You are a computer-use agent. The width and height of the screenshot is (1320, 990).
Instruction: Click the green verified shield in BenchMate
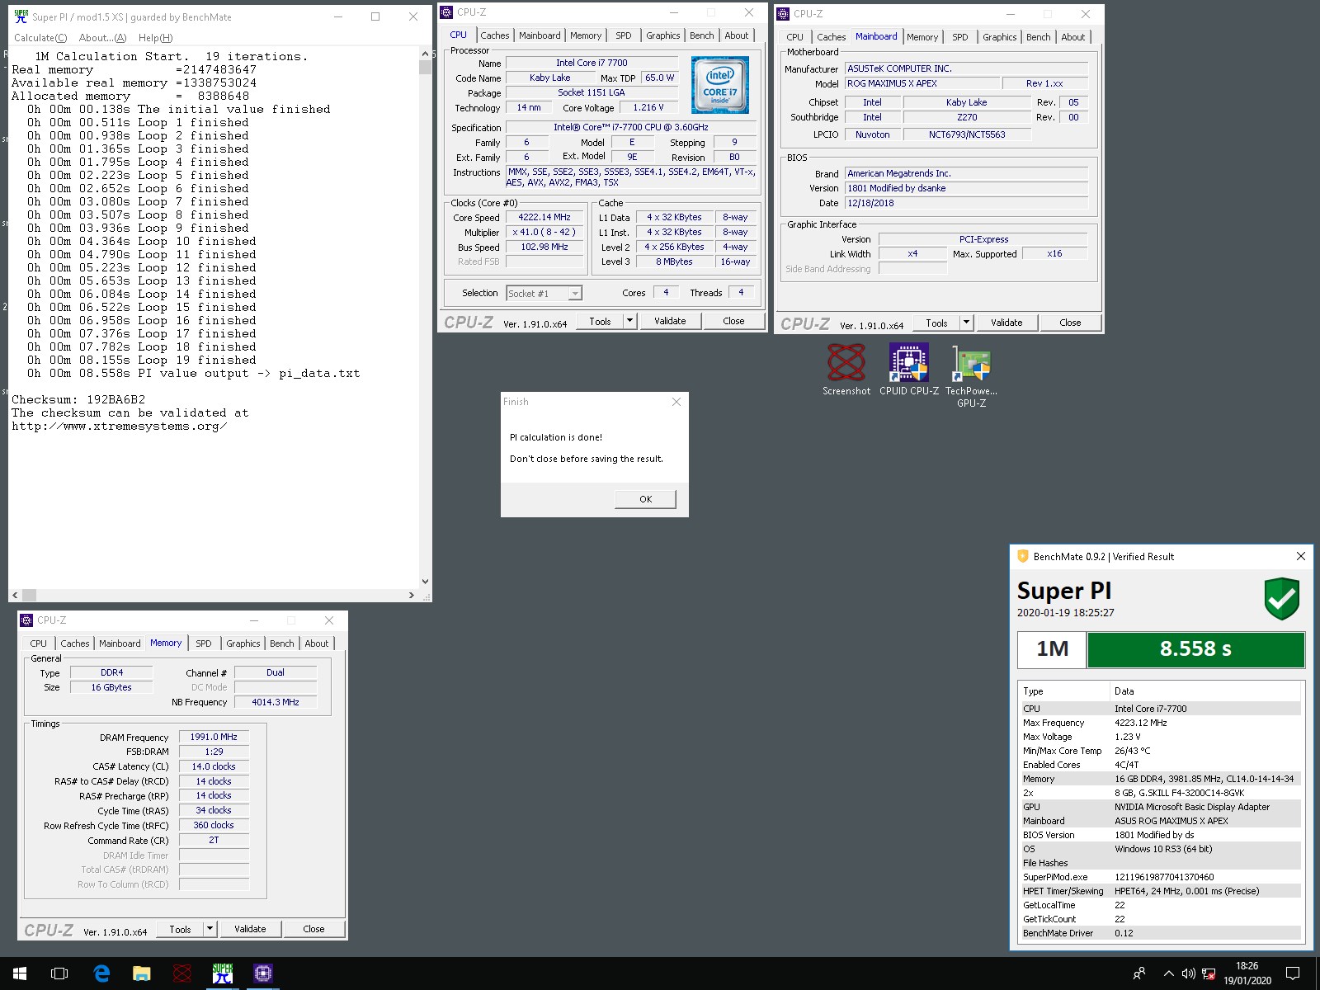coord(1282,599)
